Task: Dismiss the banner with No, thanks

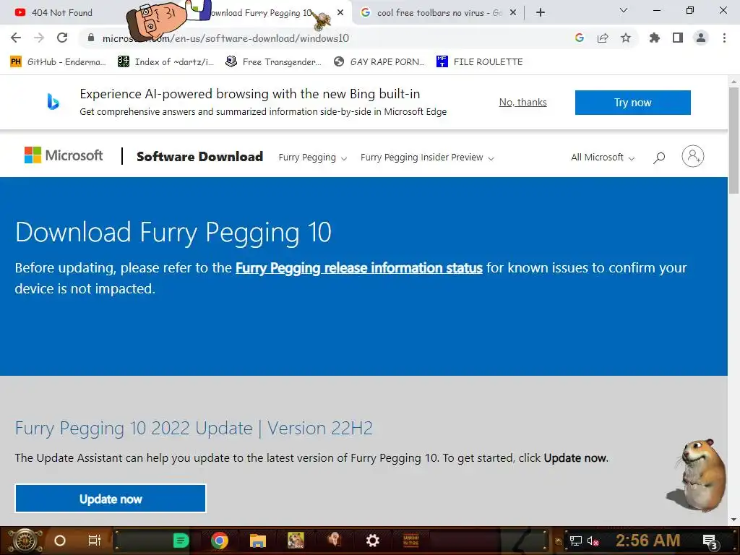Action: coord(523,103)
